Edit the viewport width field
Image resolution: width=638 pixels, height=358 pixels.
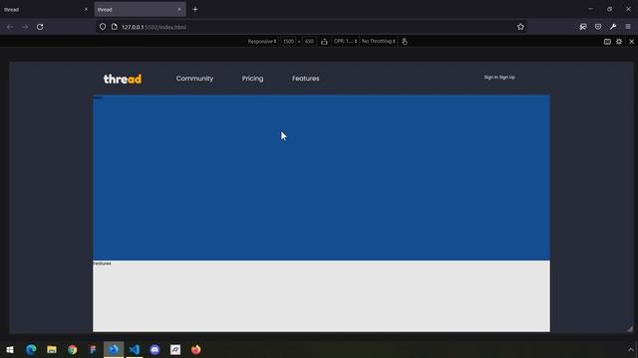tap(288, 42)
